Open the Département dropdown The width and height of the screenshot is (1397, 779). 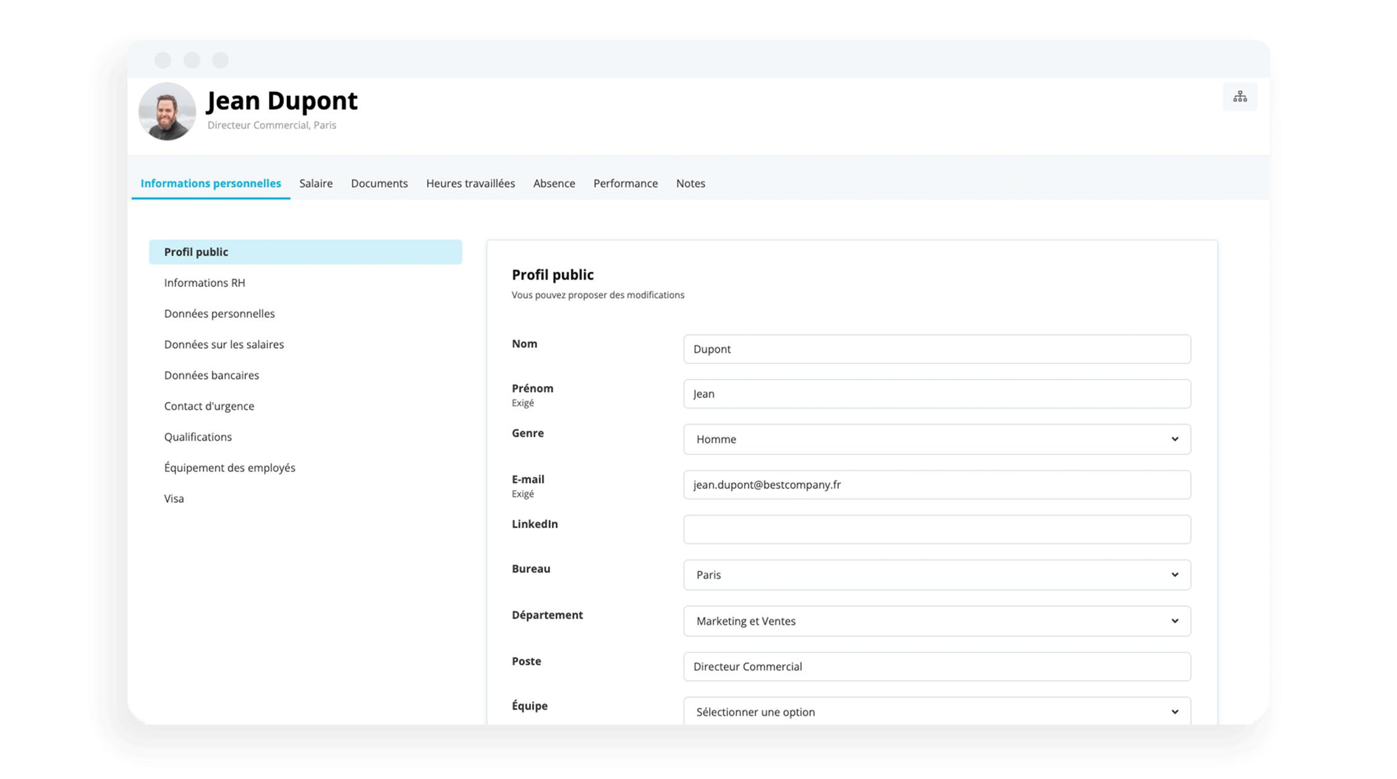936,621
